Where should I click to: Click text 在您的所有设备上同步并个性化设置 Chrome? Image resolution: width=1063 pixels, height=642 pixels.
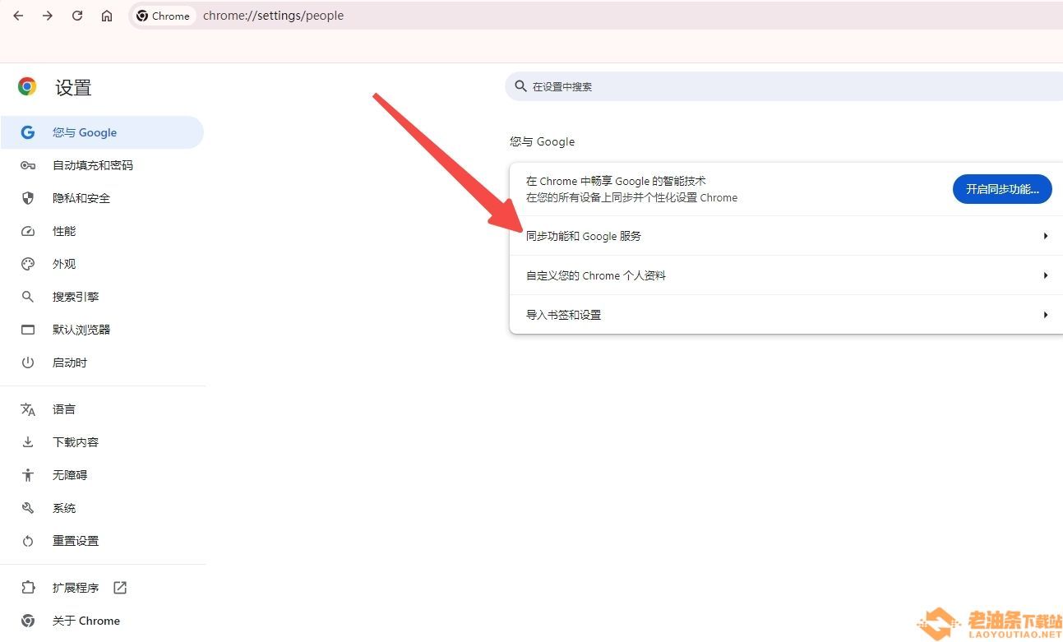click(x=631, y=197)
